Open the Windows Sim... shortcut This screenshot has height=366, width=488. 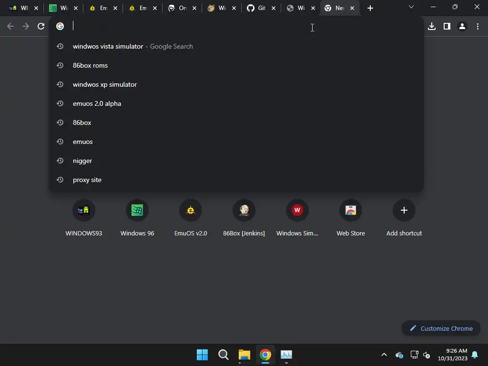297,218
